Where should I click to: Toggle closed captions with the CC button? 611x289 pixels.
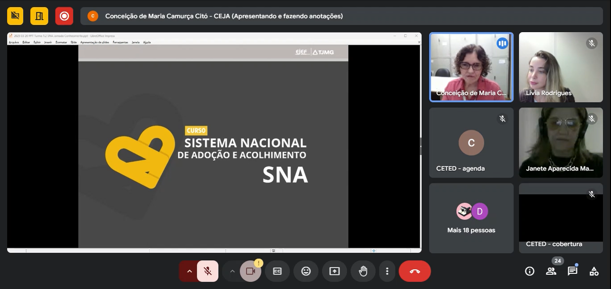[277, 271]
